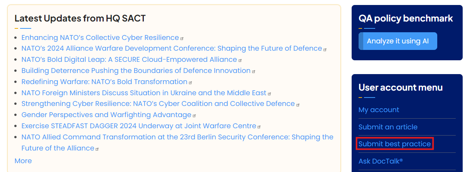
Task: Open Exercise STEADFAST DAGGER 2024 article
Action: pos(139,126)
